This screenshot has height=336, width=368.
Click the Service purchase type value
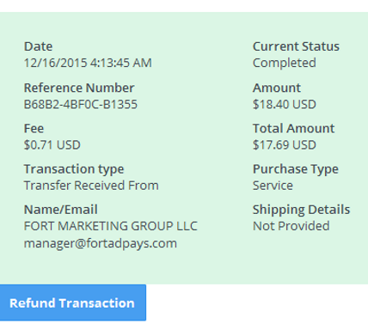(x=273, y=186)
